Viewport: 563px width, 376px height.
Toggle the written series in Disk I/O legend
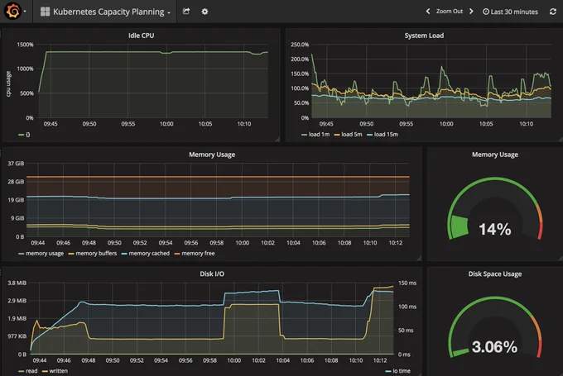55,371
